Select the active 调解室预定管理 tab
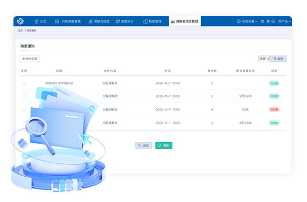The image size is (307, 202). 185,22
